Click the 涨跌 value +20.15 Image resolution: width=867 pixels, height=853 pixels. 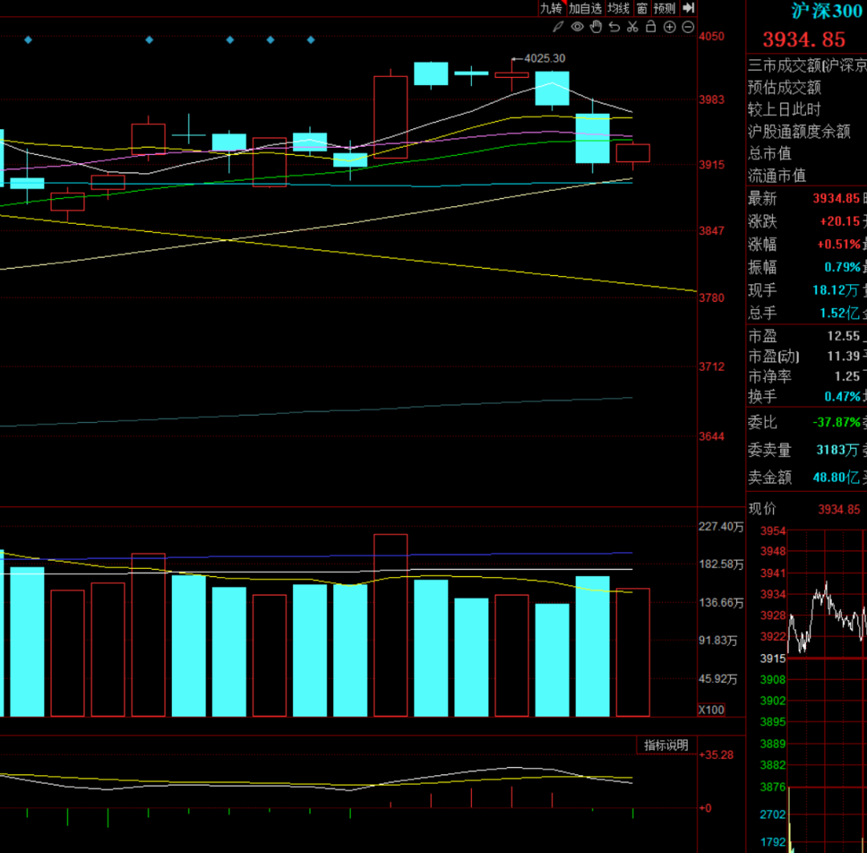840,221
